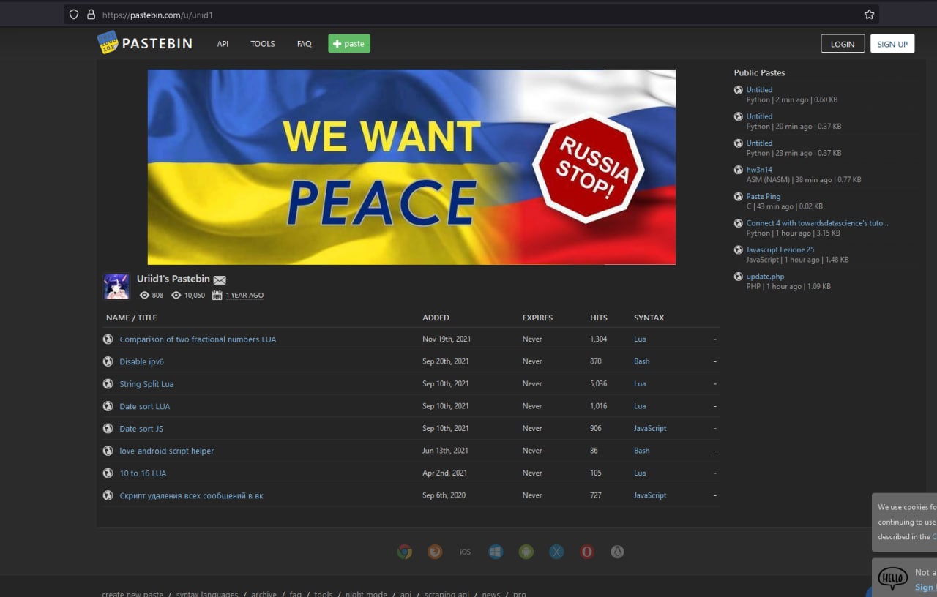Open public paste Javascript Lezione 25
This screenshot has height=597, width=937.
click(780, 249)
